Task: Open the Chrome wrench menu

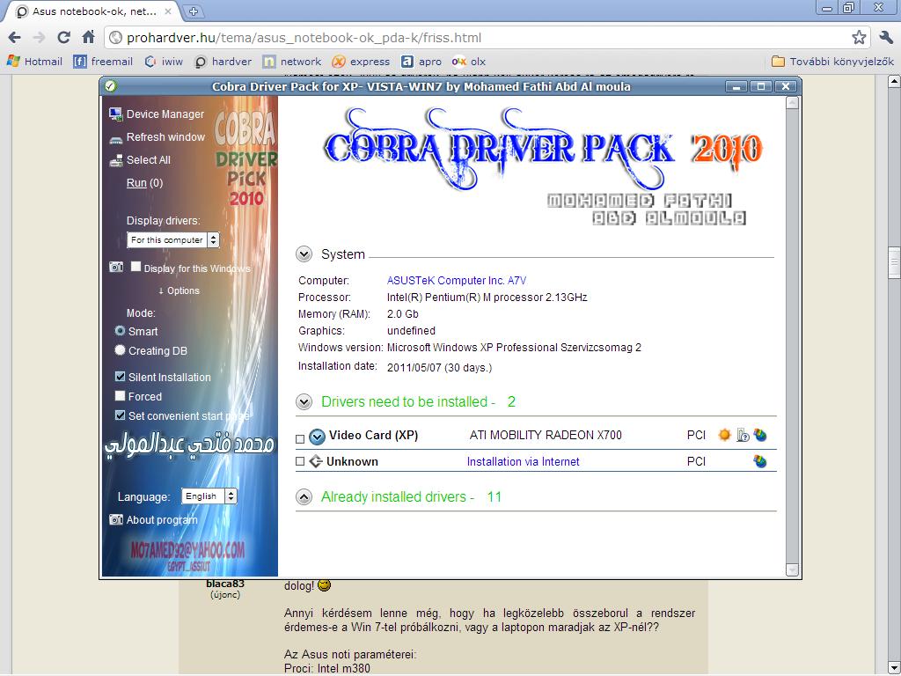Action: pos(886,38)
